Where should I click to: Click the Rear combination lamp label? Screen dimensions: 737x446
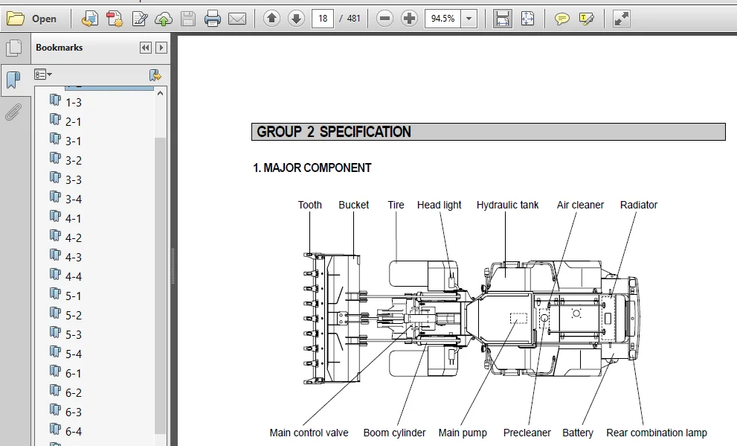pyautogui.click(x=656, y=433)
